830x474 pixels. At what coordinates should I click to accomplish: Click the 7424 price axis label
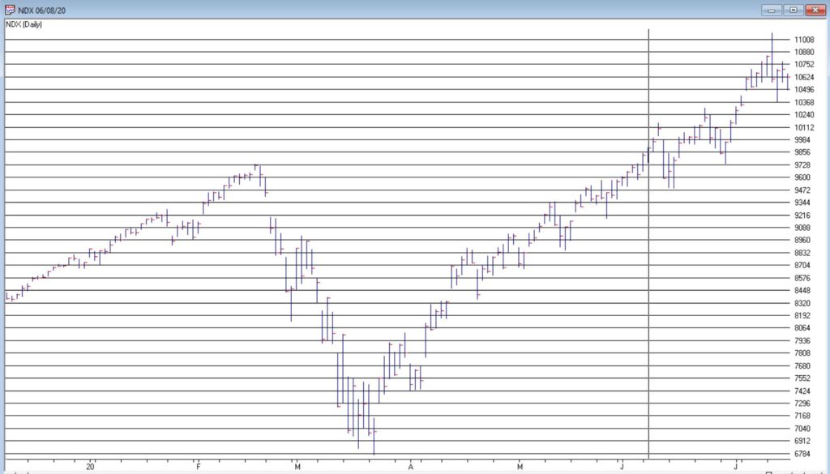pyautogui.click(x=804, y=391)
